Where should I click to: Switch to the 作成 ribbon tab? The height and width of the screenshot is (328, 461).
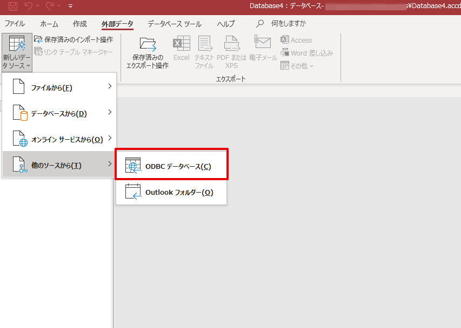tap(79, 24)
